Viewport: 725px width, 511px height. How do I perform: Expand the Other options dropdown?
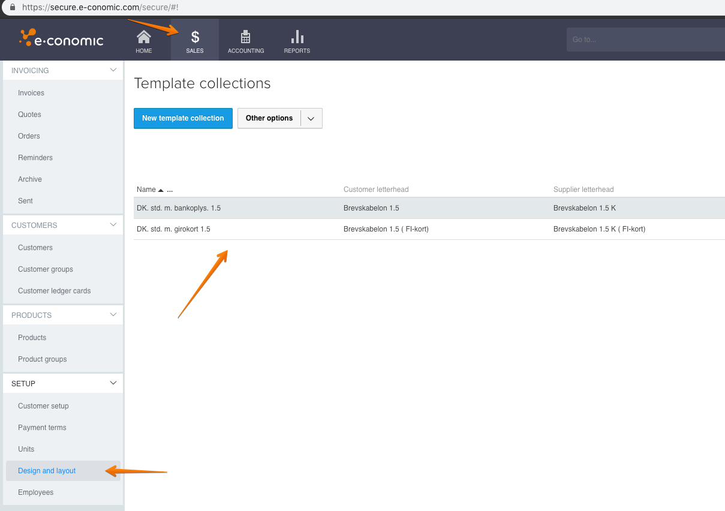[x=311, y=118]
